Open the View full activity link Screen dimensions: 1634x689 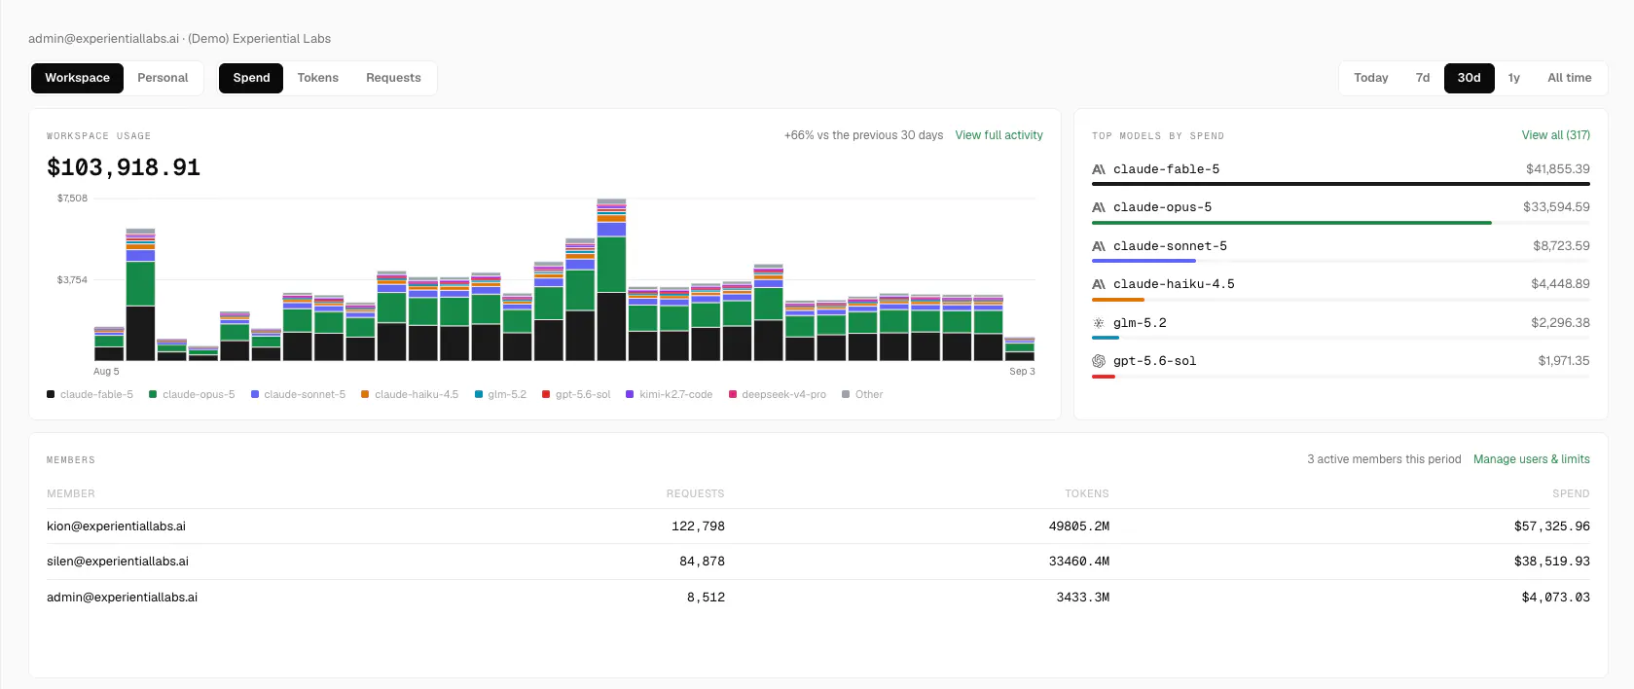coord(999,135)
